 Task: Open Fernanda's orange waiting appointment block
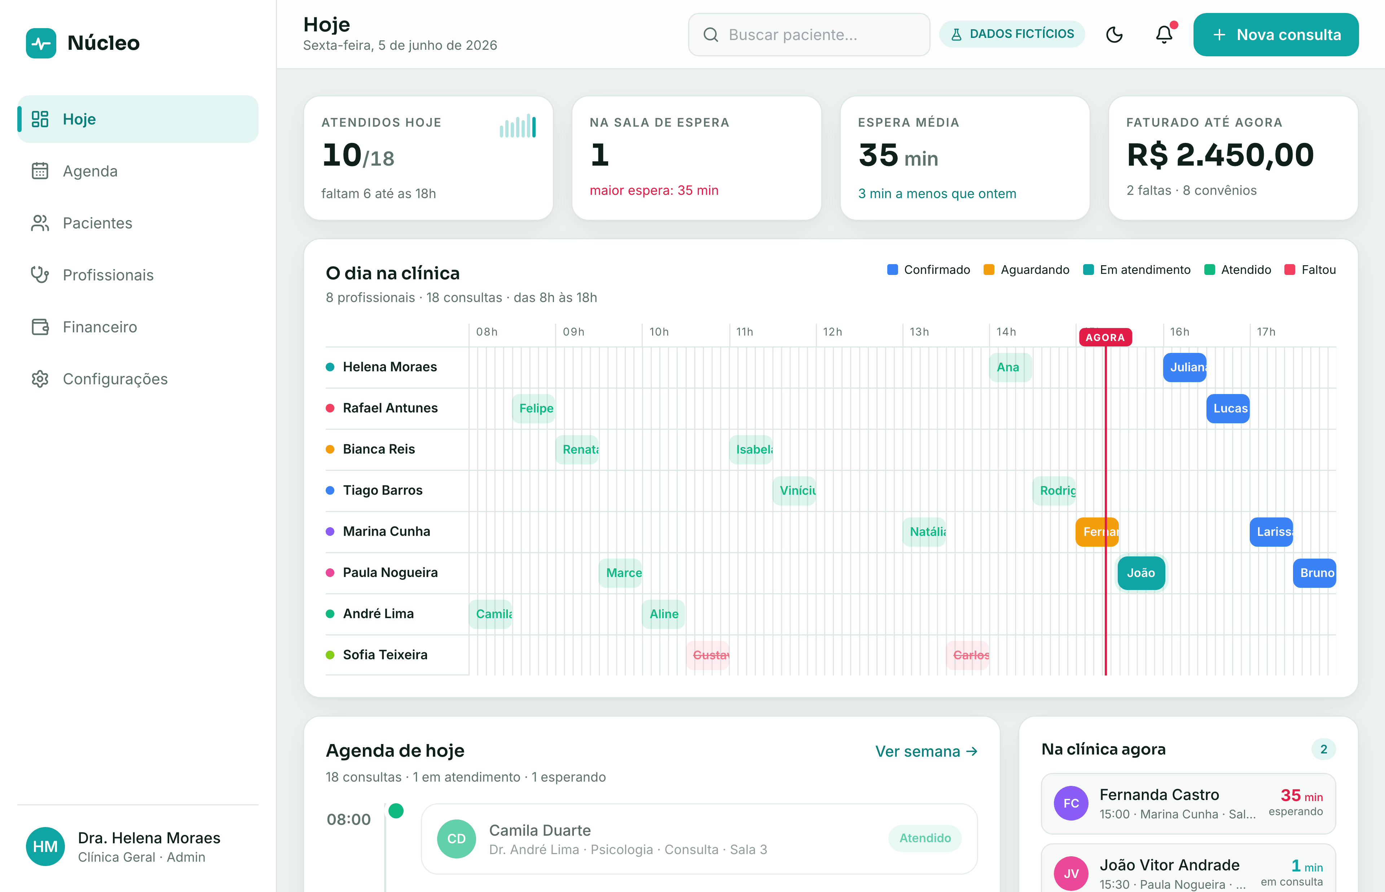(1097, 532)
